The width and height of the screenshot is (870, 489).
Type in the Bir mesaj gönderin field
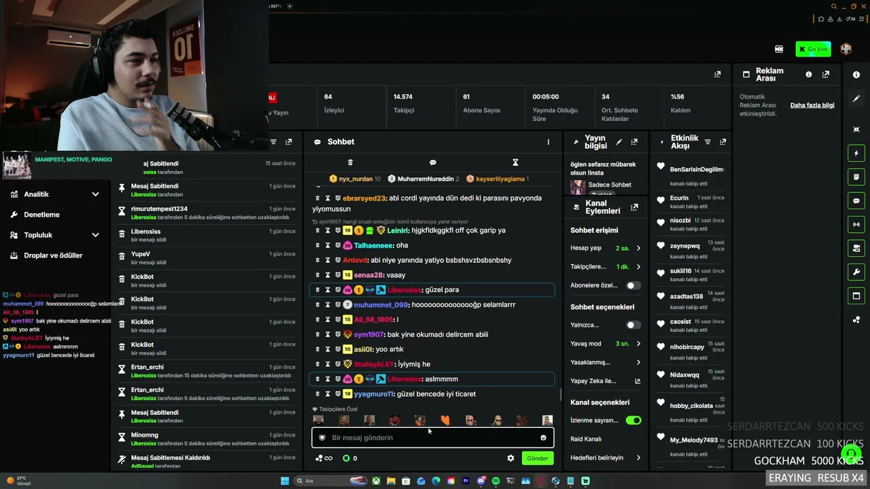[433, 437]
